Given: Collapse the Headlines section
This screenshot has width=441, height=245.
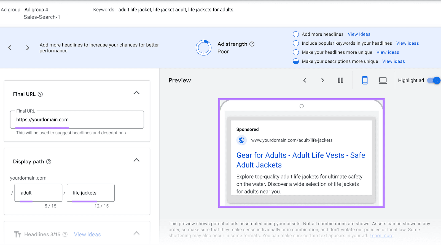Looking at the screenshot, I should pos(136,233).
